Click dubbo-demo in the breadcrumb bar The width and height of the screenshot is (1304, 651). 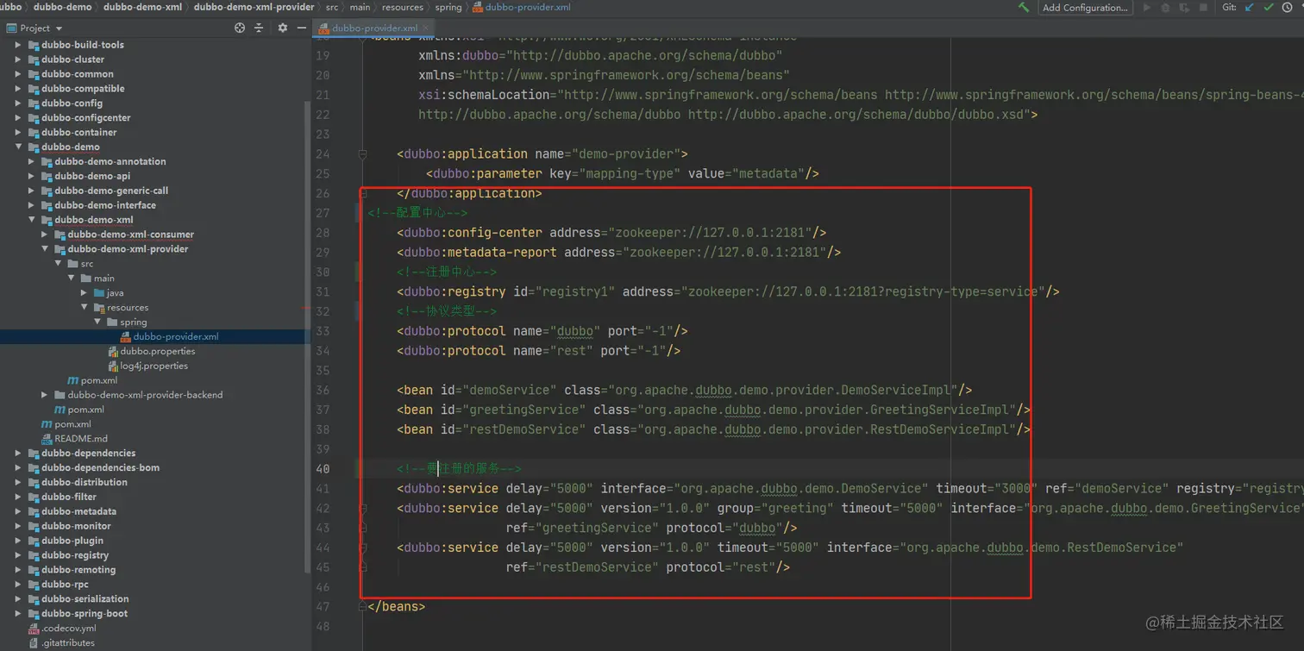click(62, 7)
